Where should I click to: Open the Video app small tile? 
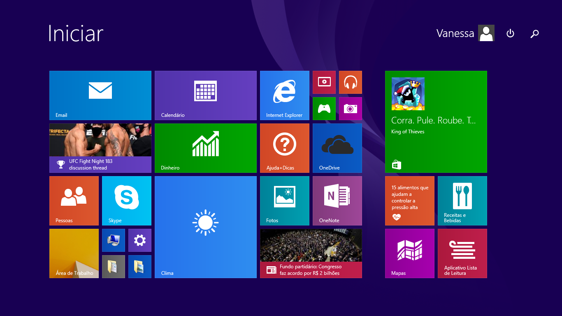tap(324, 82)
